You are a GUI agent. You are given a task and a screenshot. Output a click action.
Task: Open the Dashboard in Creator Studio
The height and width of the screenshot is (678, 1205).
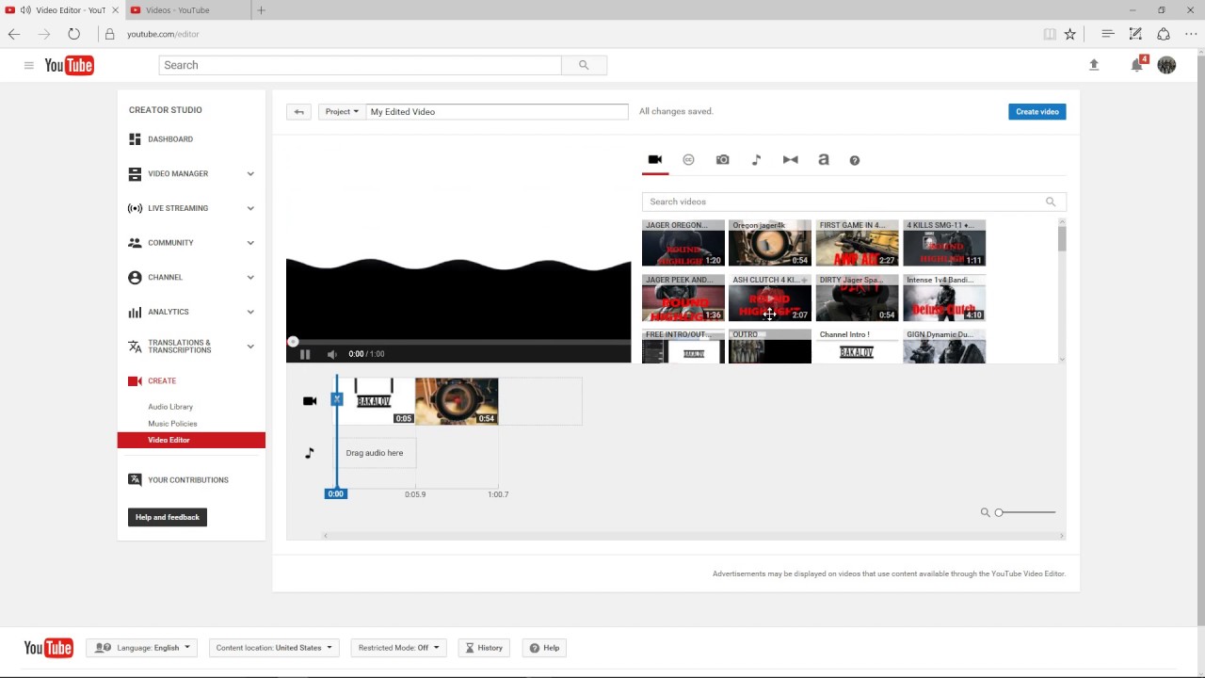(x=170, y=139)
